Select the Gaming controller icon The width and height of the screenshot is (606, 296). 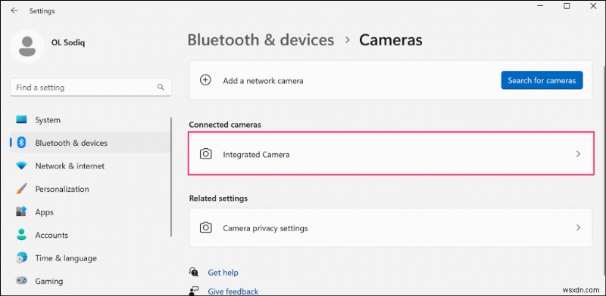pos(21,281)
